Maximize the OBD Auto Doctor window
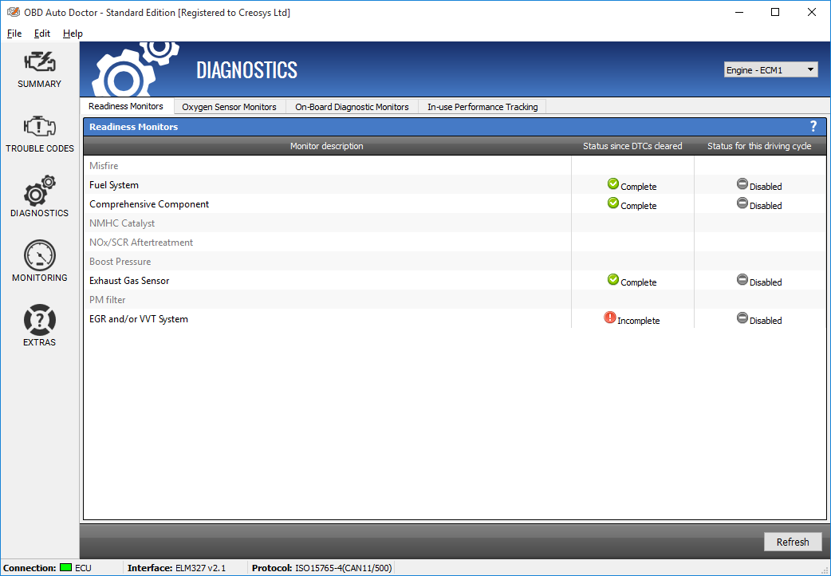This screenshot has width=831, height=576. click(775, 12)
